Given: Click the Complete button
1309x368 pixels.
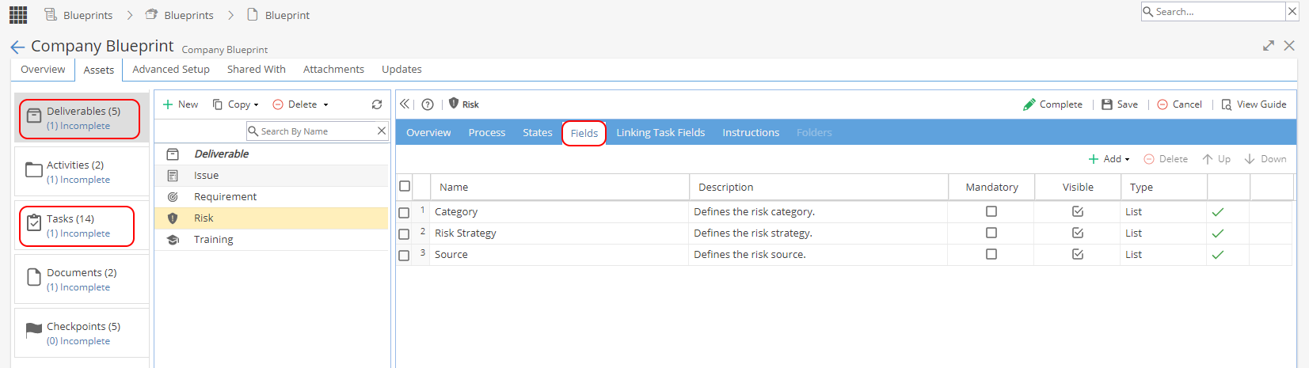Looking at the screenshot, I should (1052, 104).
